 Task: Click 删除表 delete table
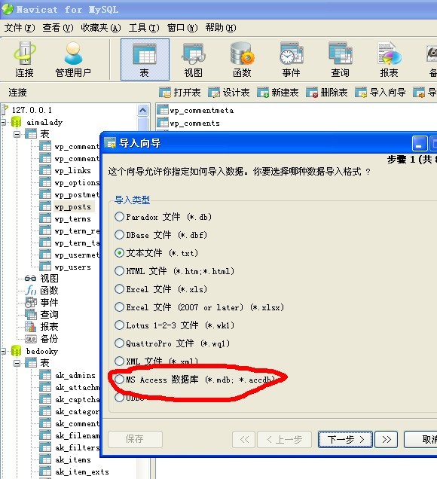tap(327, 92)
